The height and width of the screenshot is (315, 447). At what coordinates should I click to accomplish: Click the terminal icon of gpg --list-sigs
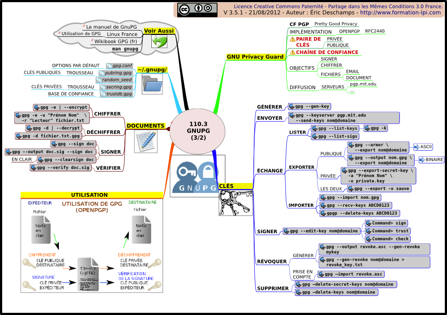(315, 137)
